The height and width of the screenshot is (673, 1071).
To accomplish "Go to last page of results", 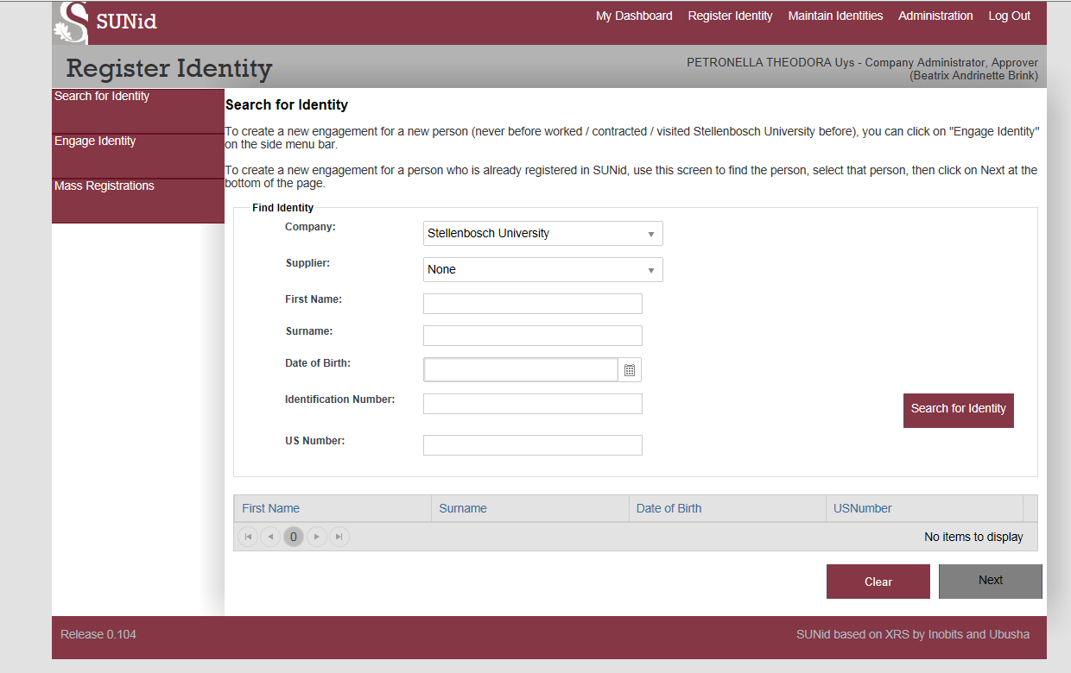I will tap(339, 537).
